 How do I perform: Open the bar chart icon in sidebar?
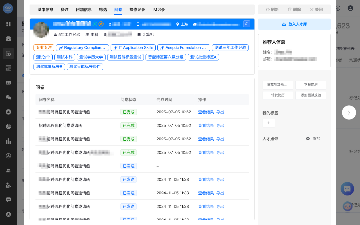point(8,141)
